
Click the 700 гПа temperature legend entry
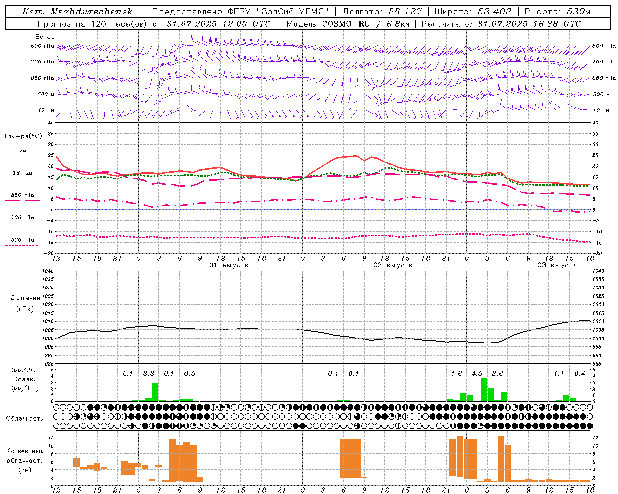pyautogui.click(x=23, y=218)
